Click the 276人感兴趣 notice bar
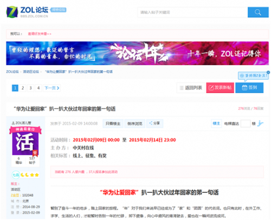Image resolution: width=271 pixels, height=220 pixels. (157, 172)
